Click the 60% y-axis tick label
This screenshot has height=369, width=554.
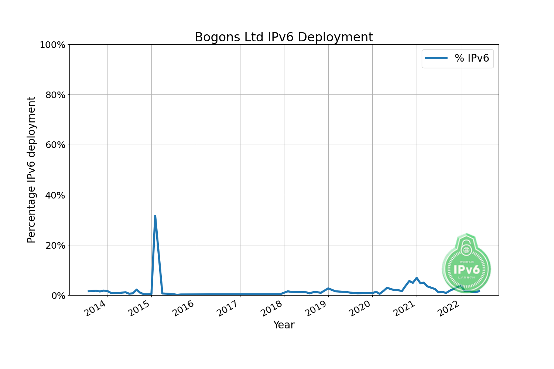55,145
